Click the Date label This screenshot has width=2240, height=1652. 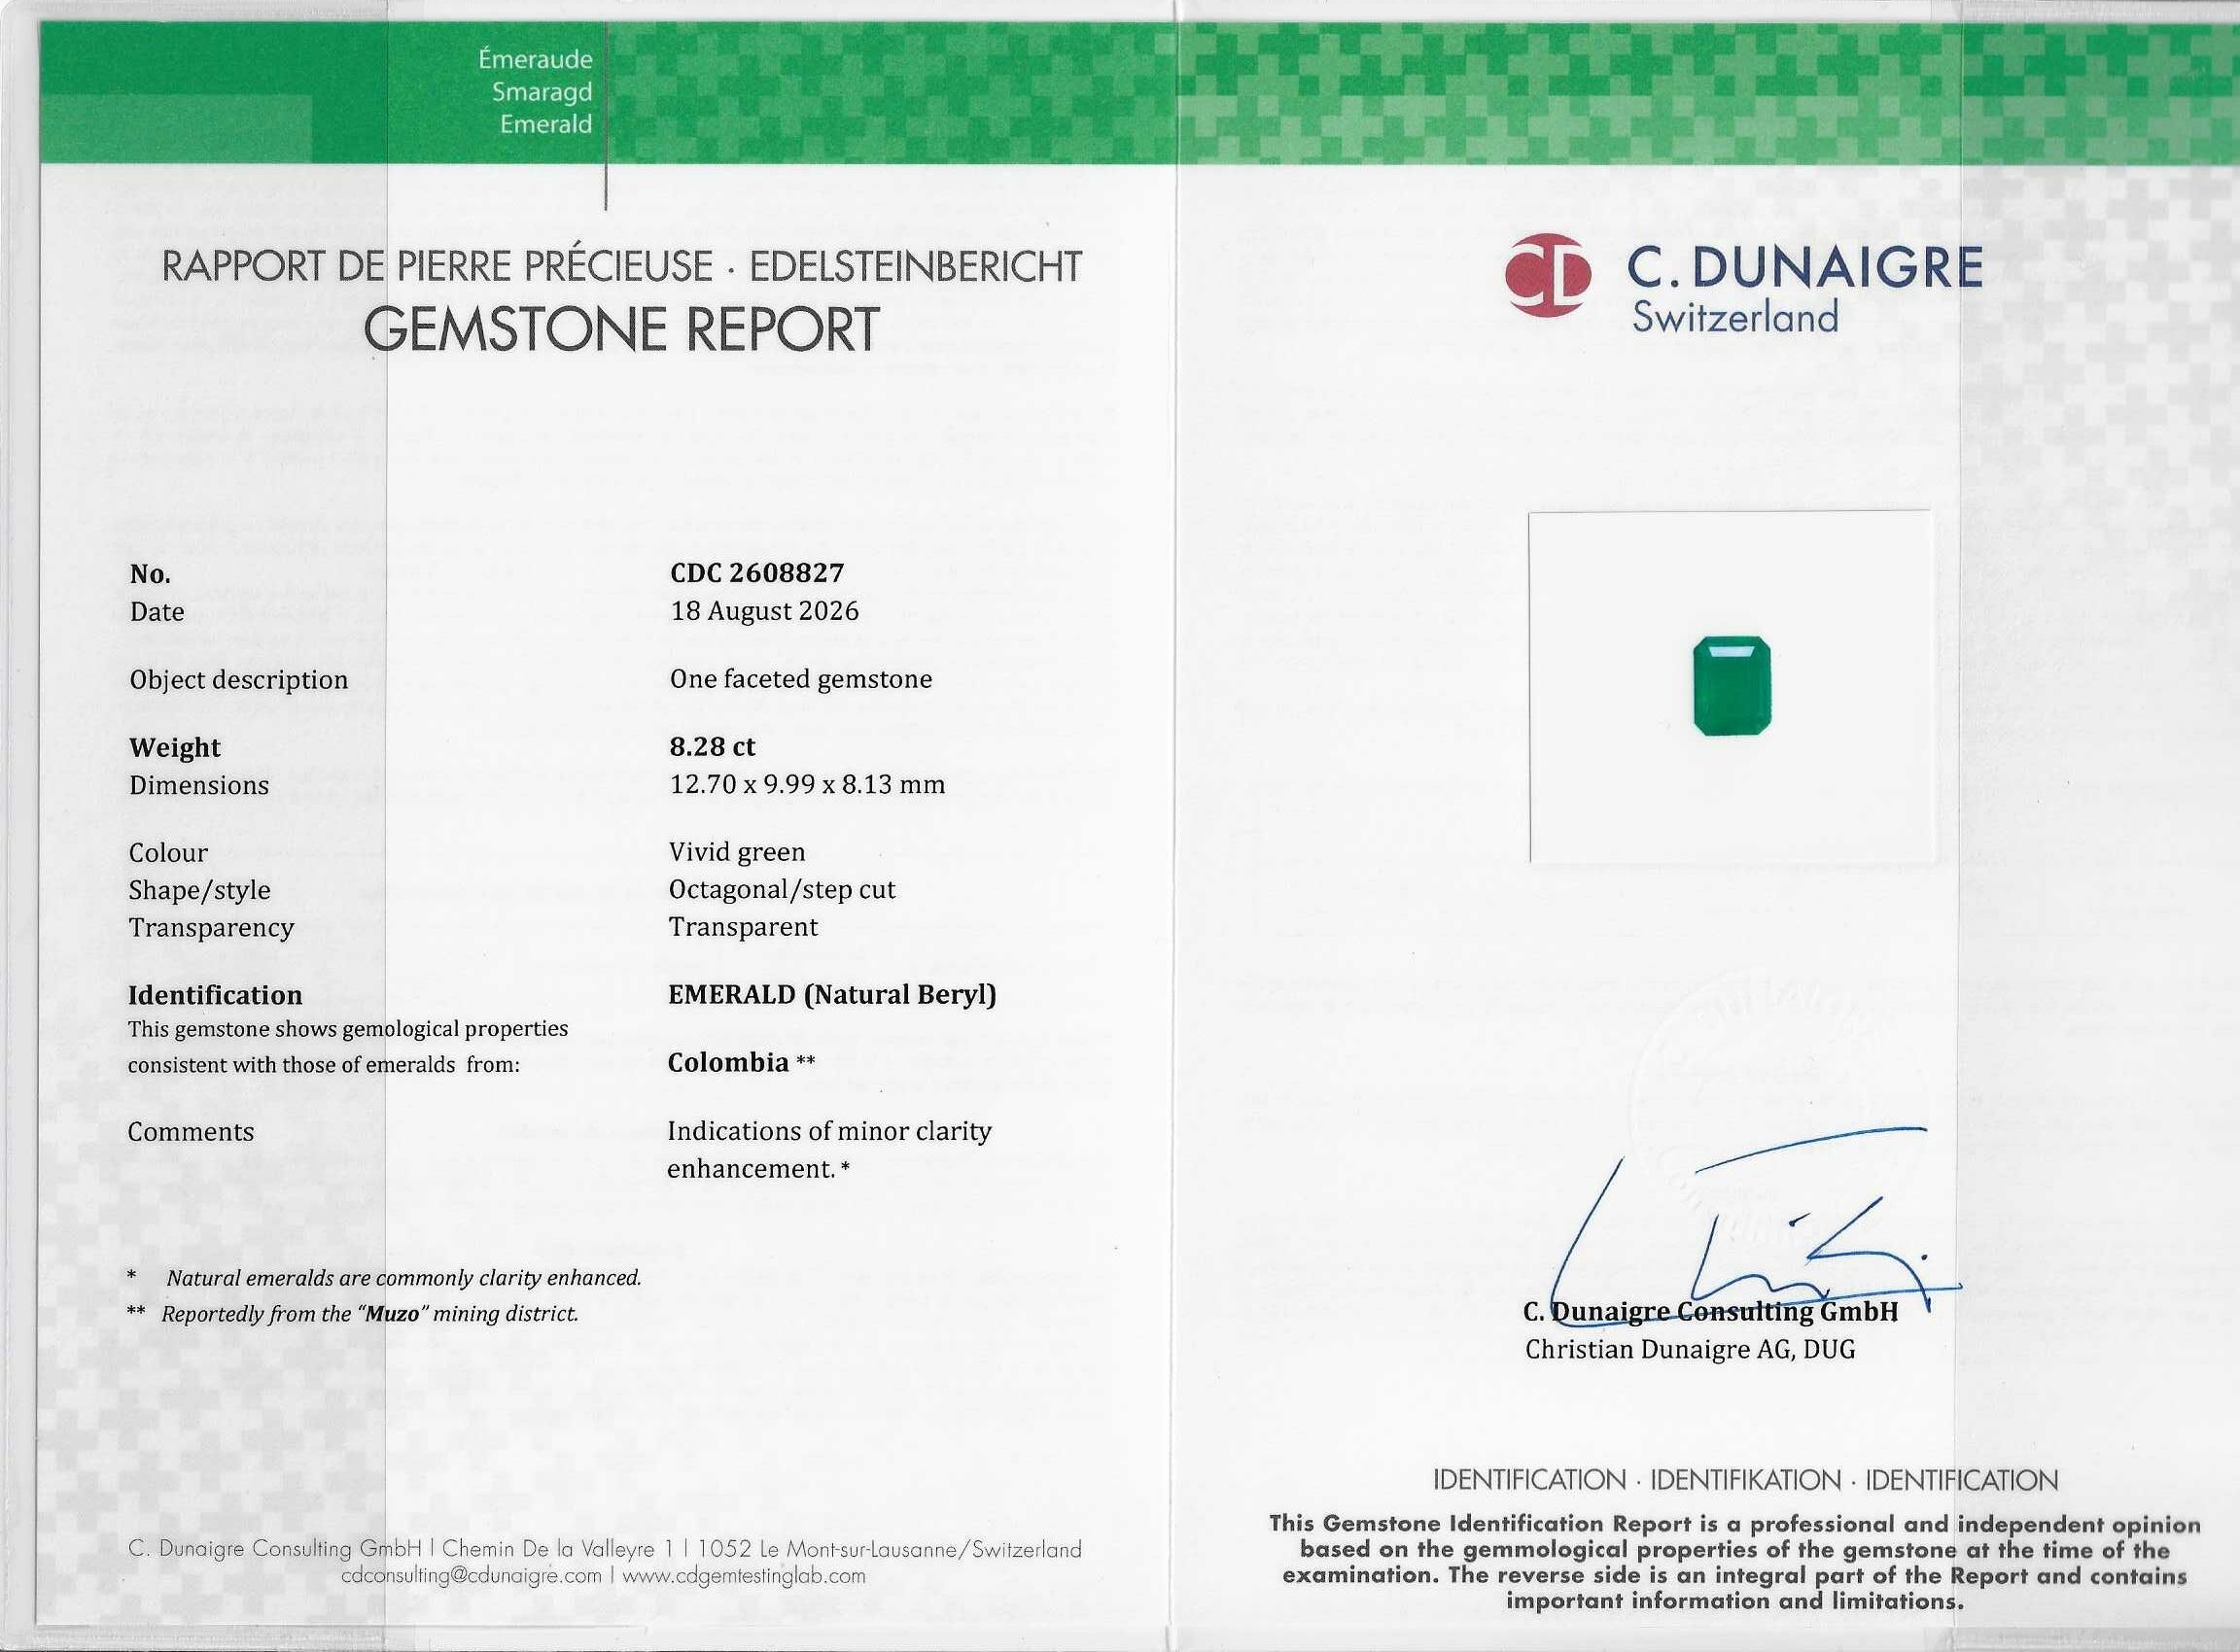tap(157, 612)
